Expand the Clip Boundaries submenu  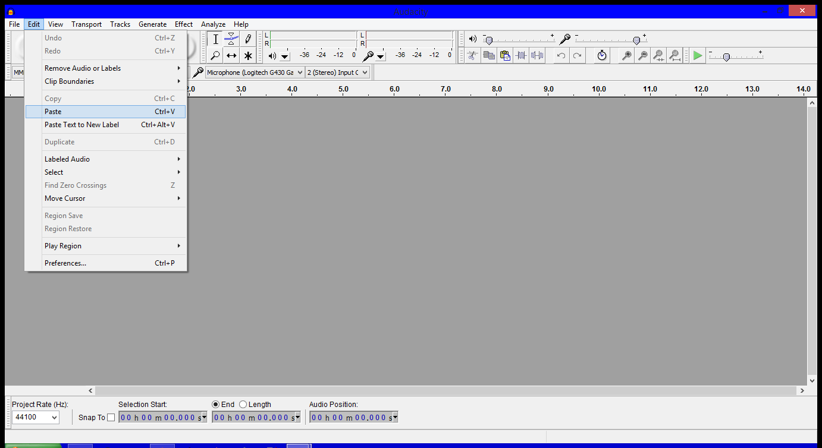(106, 81)
